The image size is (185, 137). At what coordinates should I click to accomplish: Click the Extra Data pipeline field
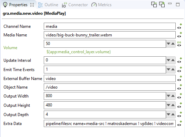[110, 124]
